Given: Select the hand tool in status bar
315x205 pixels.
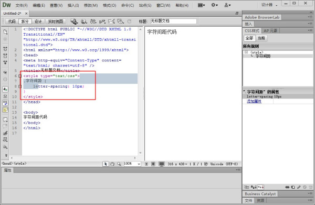Looking at the screenshot, I should coord(112,164).
